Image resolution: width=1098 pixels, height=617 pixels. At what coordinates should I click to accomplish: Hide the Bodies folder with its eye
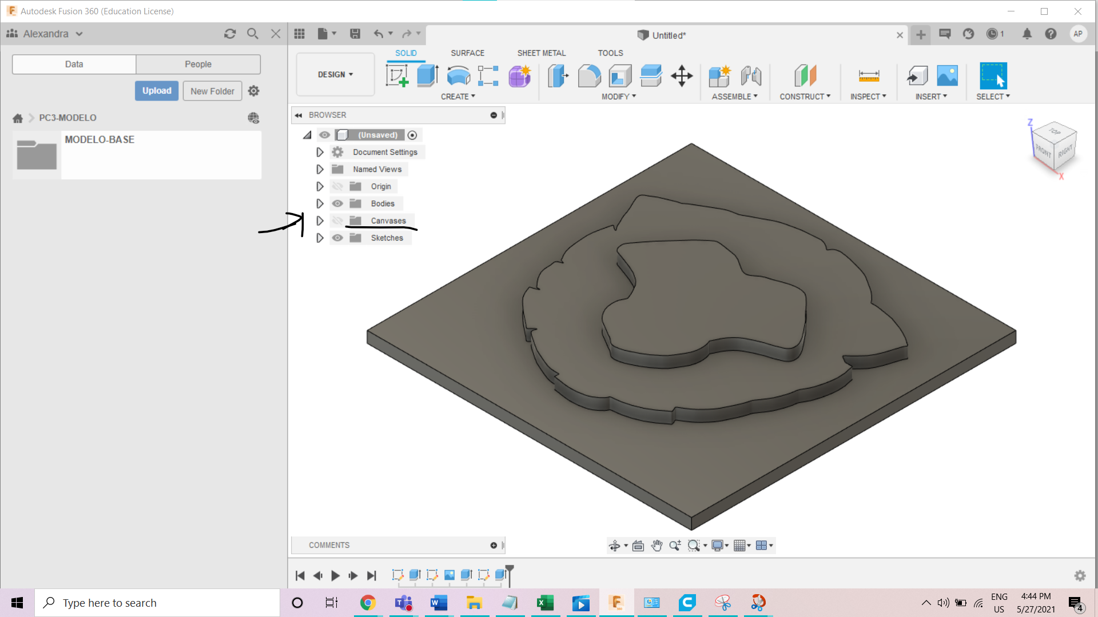point(337,203)
